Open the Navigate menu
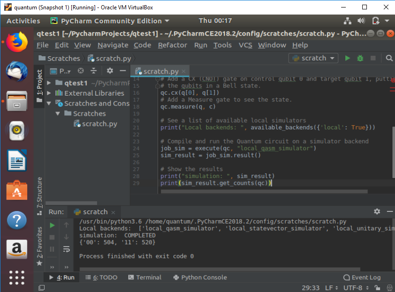Viewport: 395px width, 292px height. pos(113,45)
